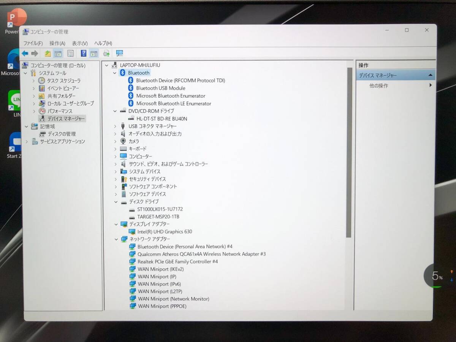Open 操作(A) menu
This screenshot has width=456, height=342.
coord(57,43)
